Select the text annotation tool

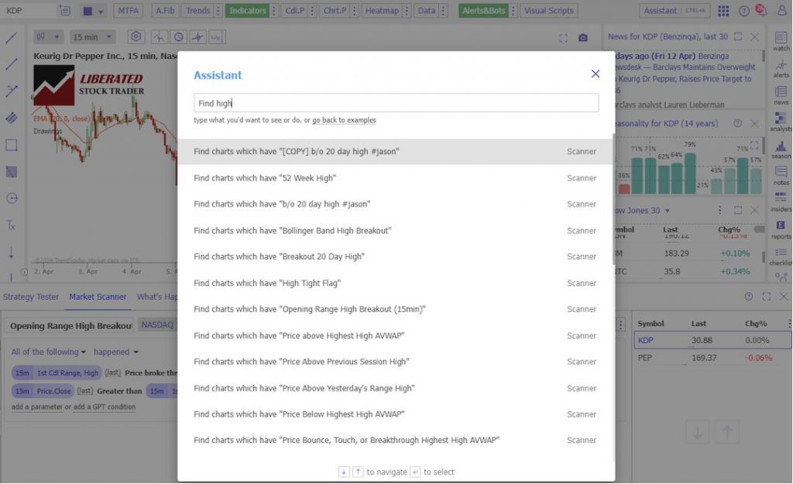[11, 225]
